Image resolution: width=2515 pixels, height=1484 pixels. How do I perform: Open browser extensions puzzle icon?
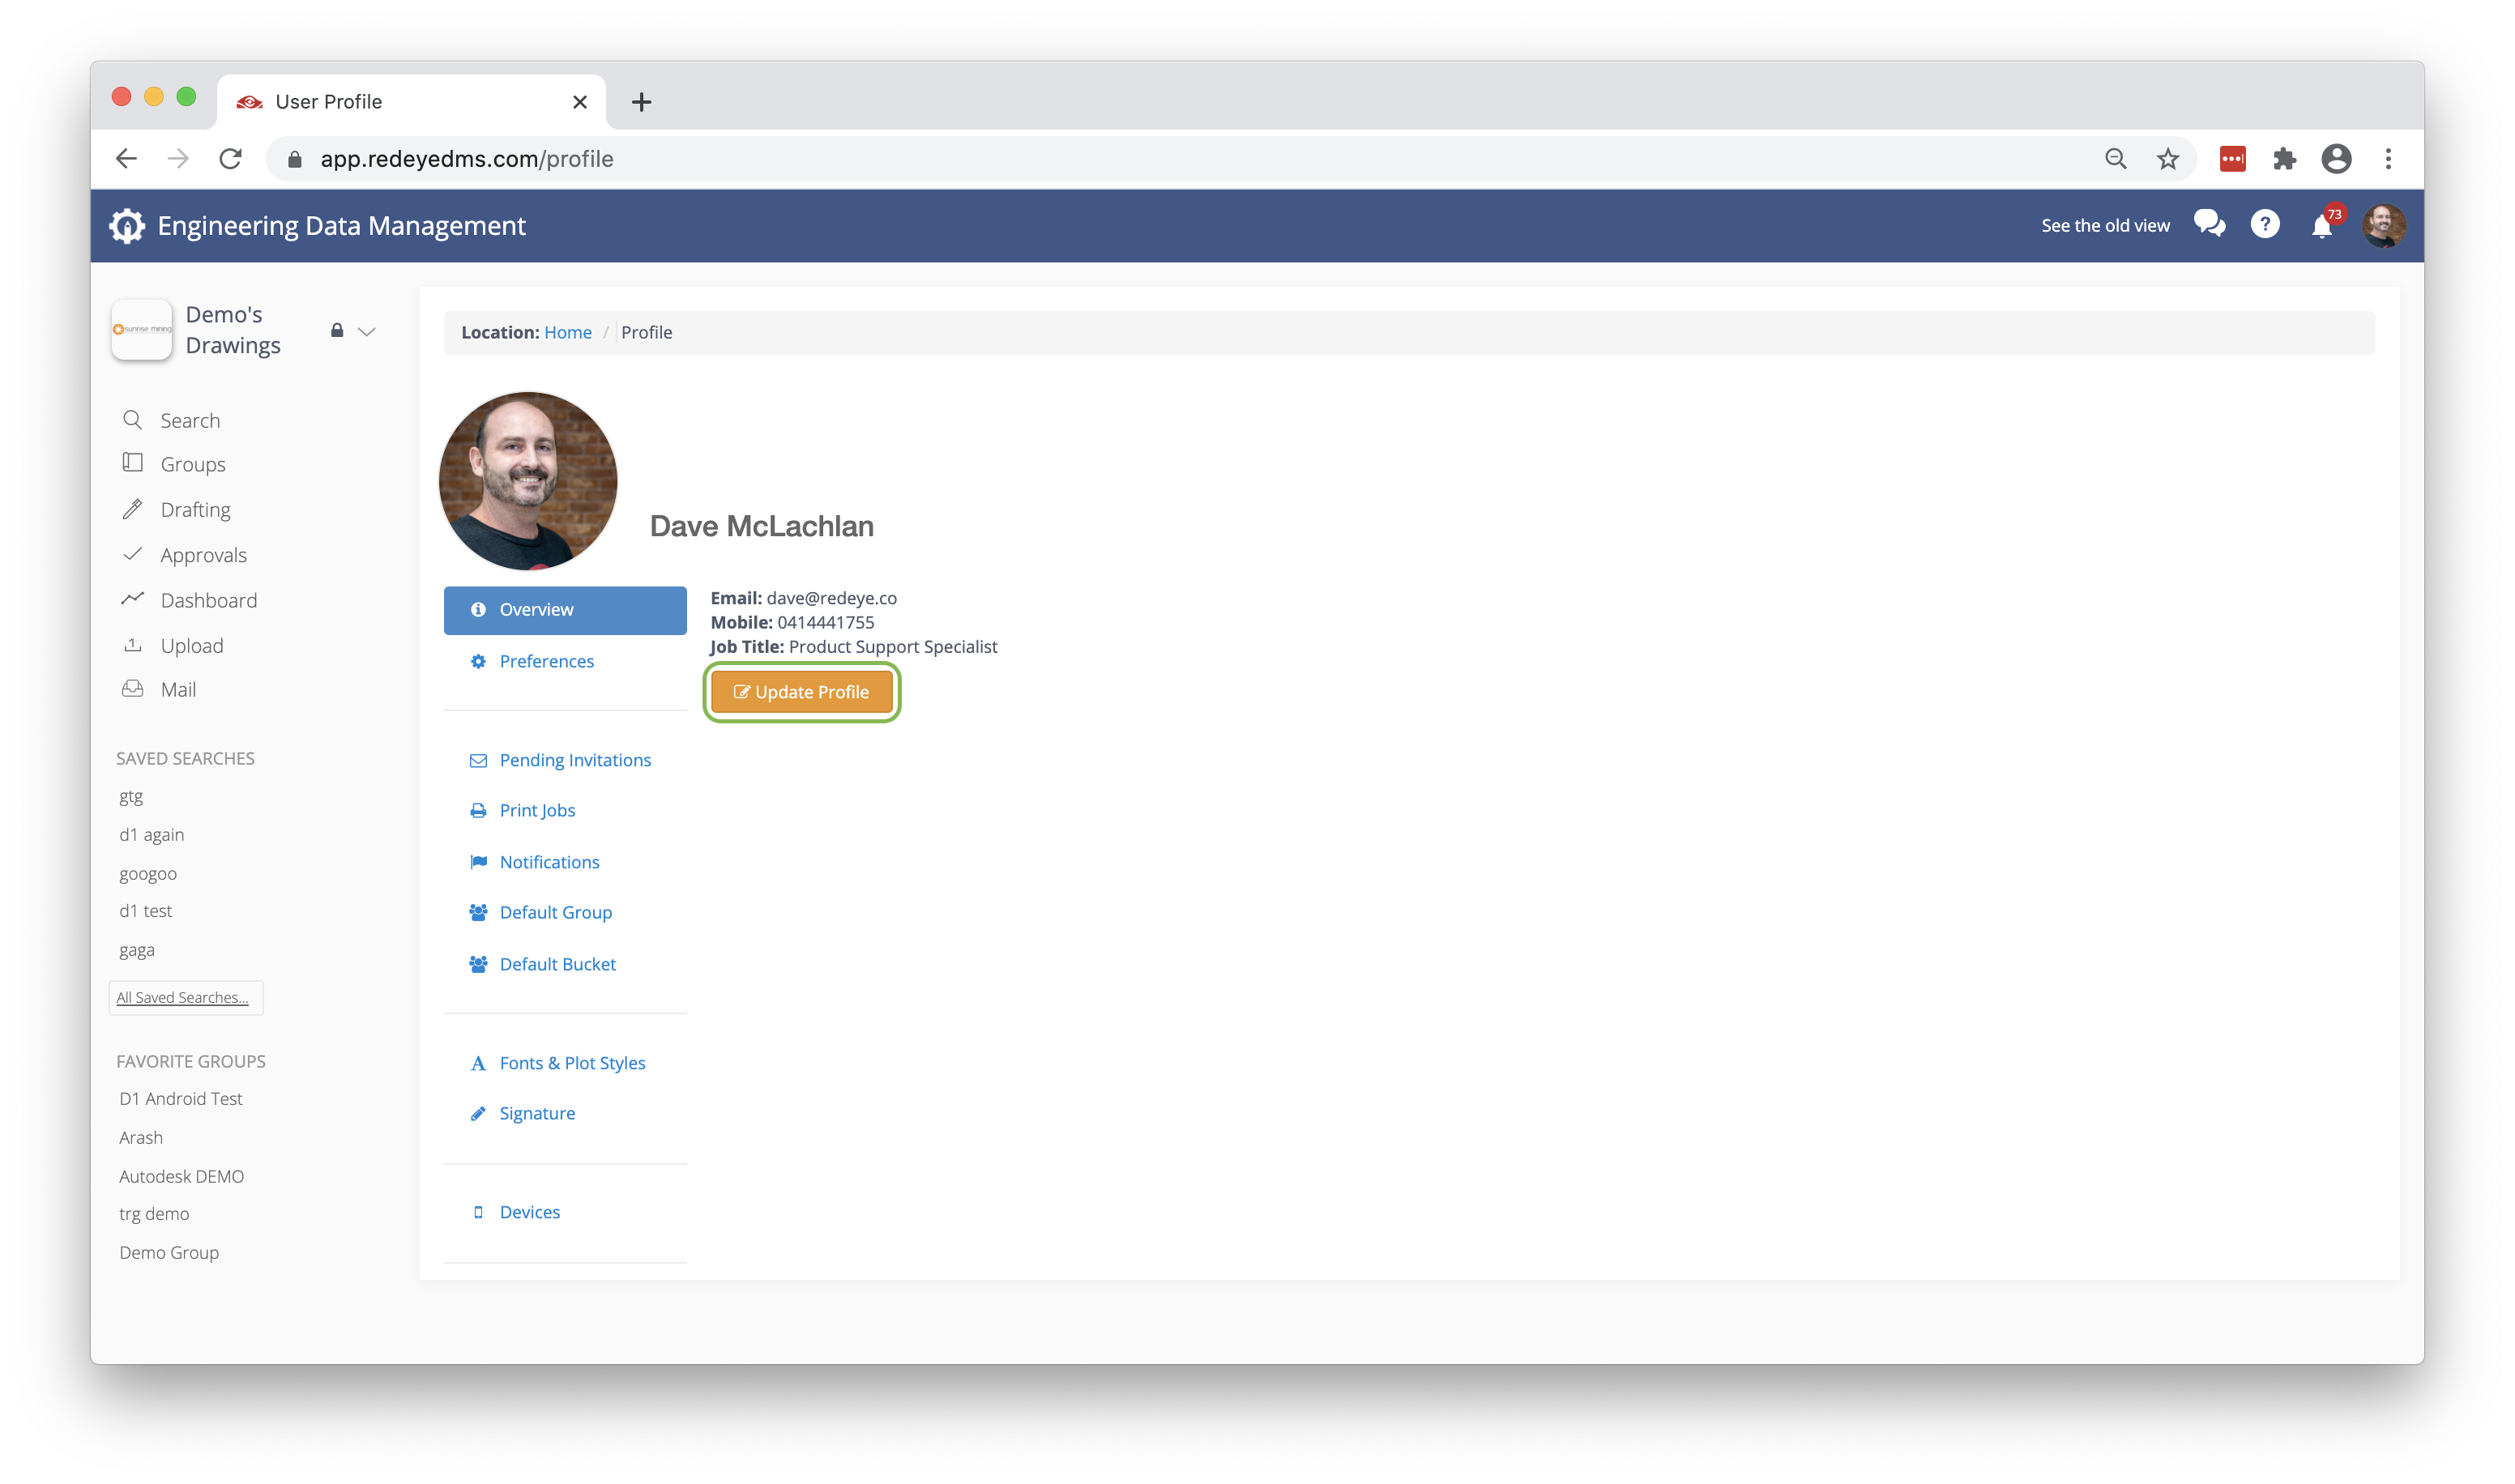(2284, 159)
